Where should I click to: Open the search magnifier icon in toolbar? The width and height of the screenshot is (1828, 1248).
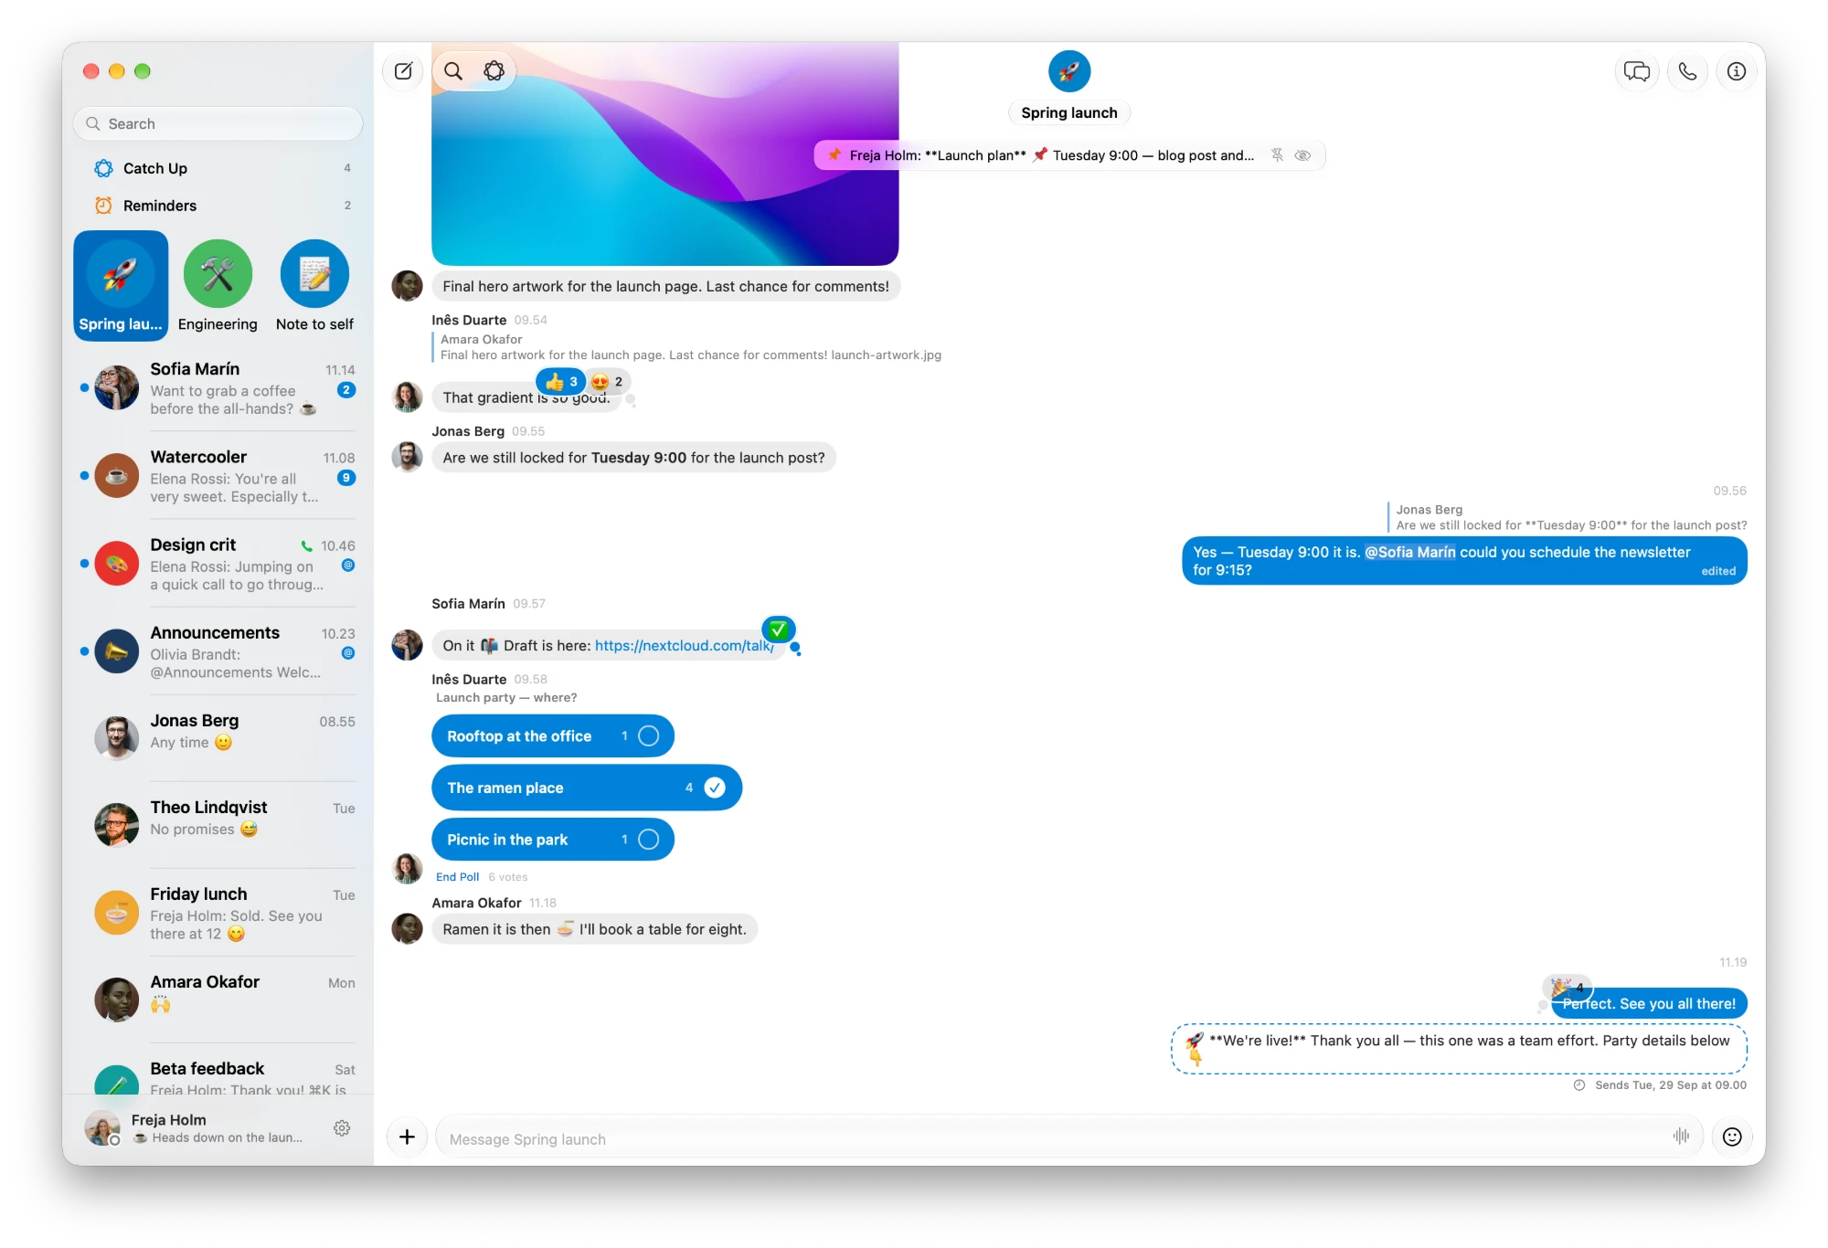click(x=453, y=71)
